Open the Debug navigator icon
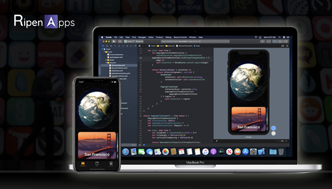332x189 pixels. click(x=127, y=46)
